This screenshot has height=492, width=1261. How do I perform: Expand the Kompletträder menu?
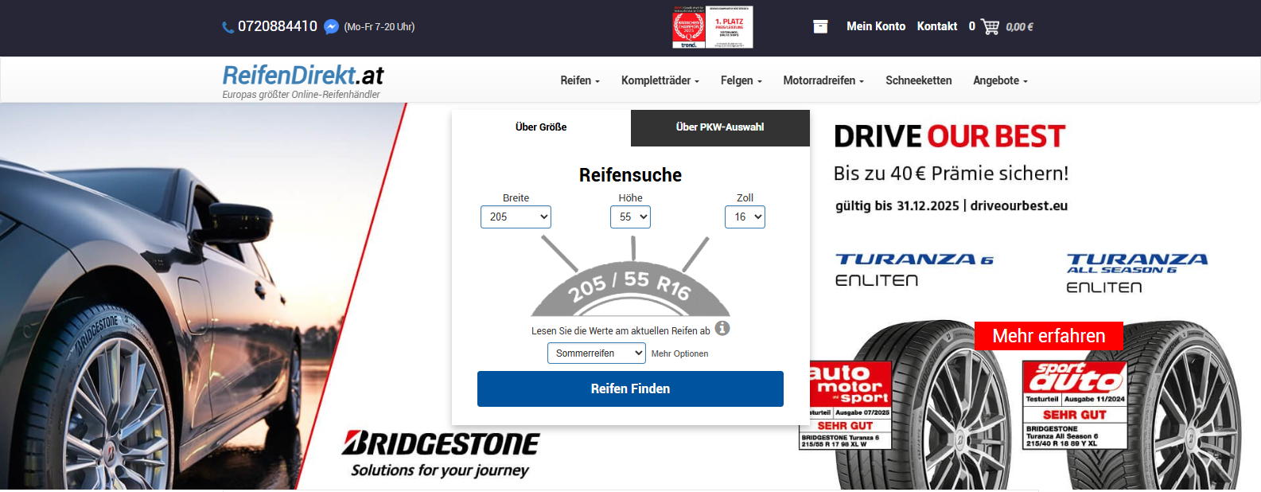[660, 80]
